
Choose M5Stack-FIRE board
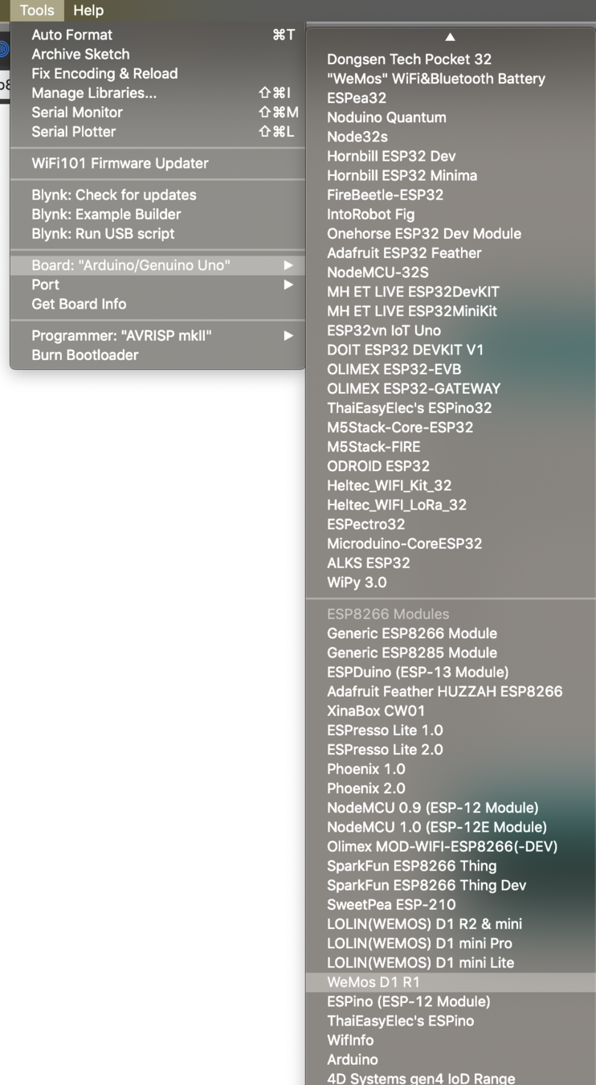click(451, 446)
